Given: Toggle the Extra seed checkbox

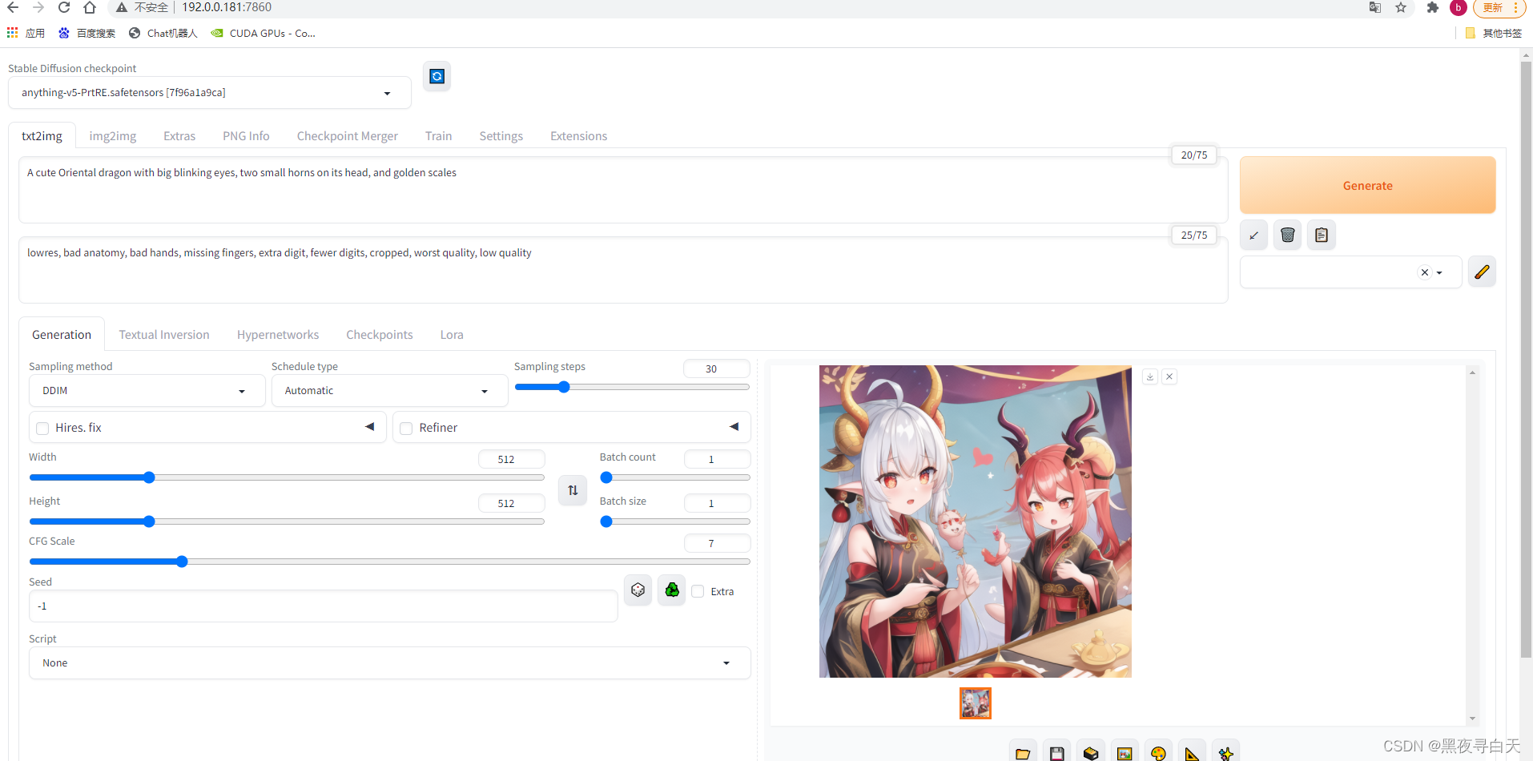Looking at the screenshot, I should tap(698, 591).
